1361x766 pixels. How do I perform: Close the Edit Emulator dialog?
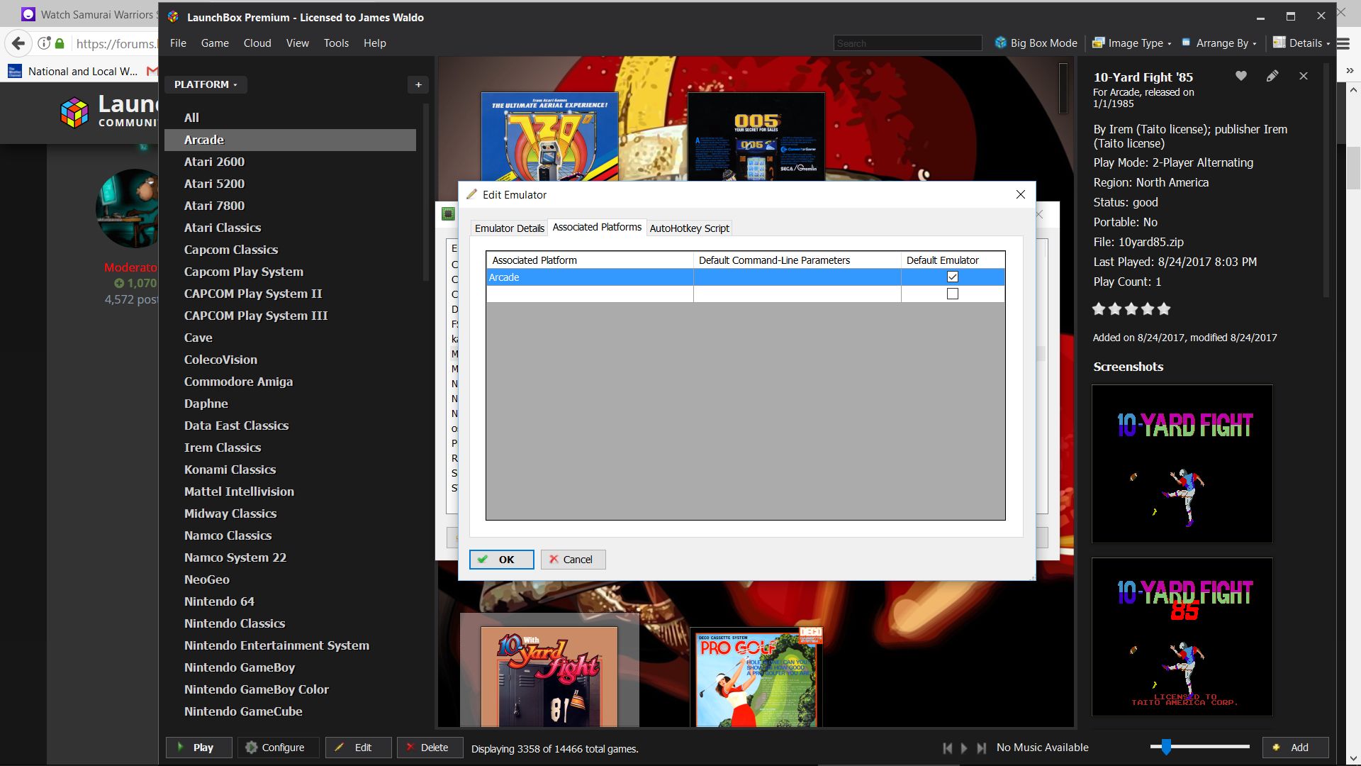(x=1021, y=194)
